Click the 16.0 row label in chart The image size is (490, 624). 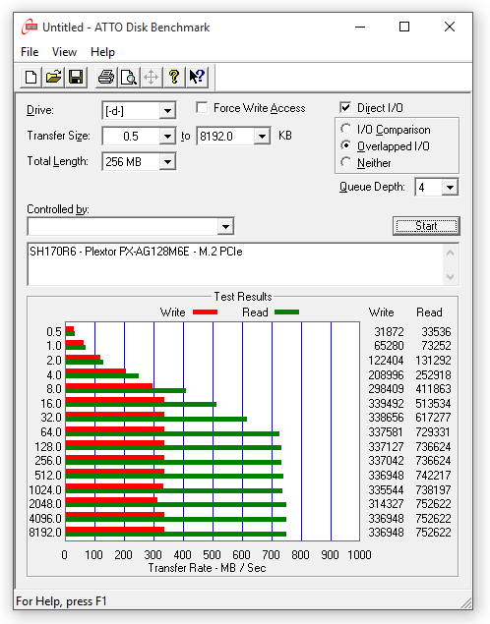(51, 404)
